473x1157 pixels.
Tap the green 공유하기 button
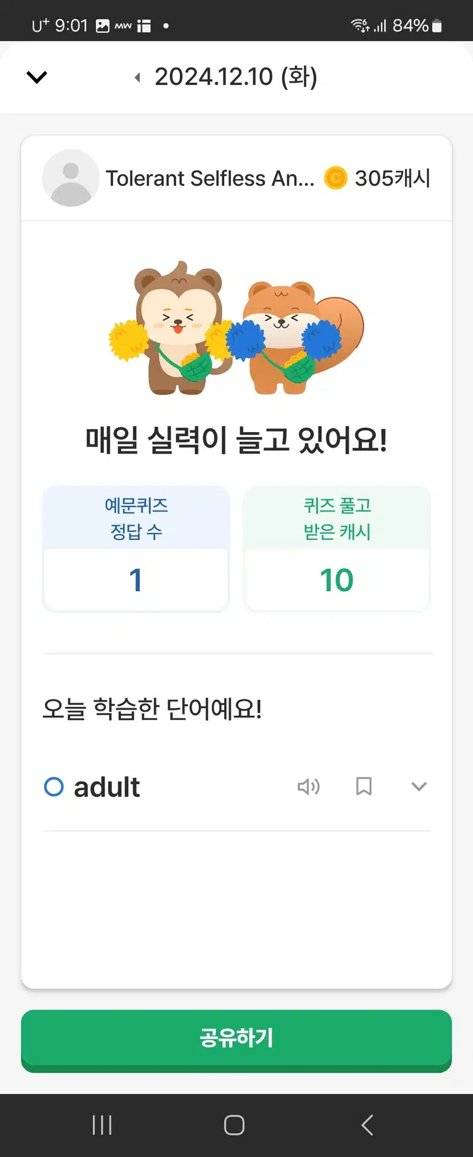236,1040
